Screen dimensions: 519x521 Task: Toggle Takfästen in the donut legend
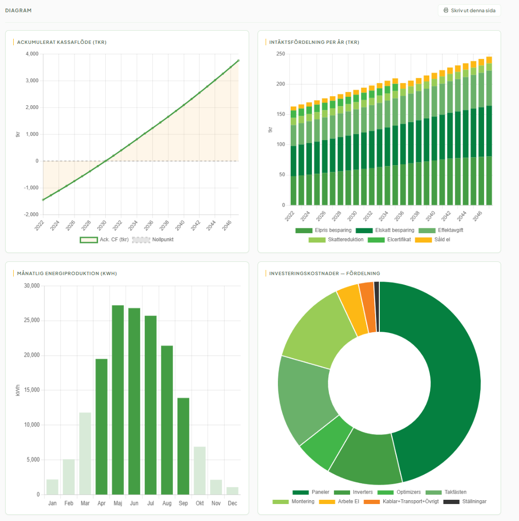click(x=446, y=492)
